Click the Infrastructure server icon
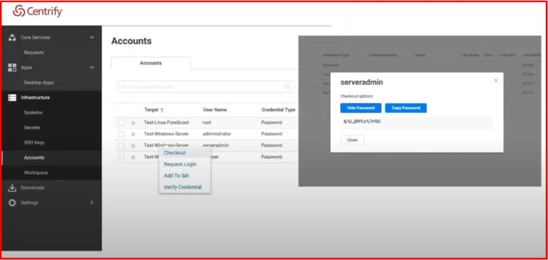548x260 pixels. (12, 98)
